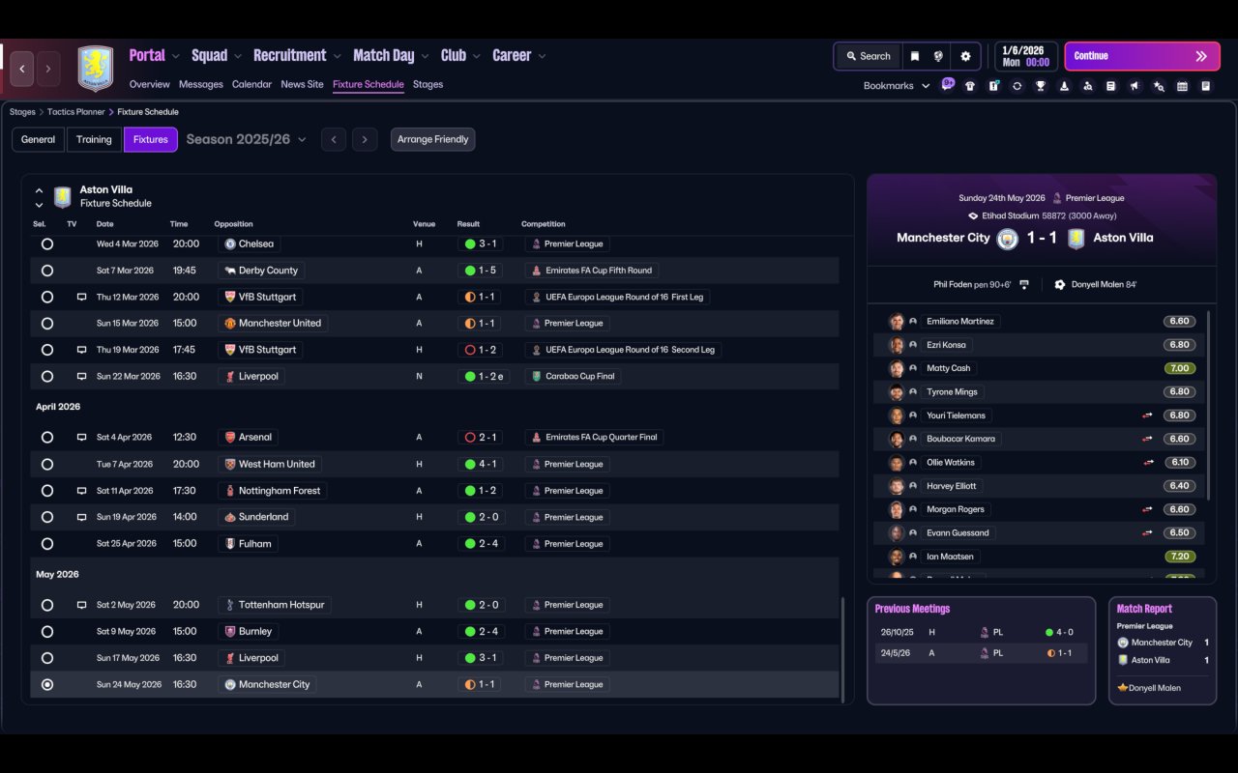Click the date and time display
The width and height of the screenshot is (1238, 773).
click(x=1025, y=56)
